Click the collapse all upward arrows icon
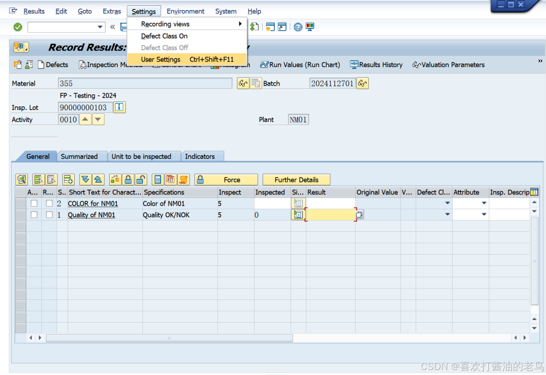Image resolution: width=546 pixels, height=375 pixels. pos(98,179)
